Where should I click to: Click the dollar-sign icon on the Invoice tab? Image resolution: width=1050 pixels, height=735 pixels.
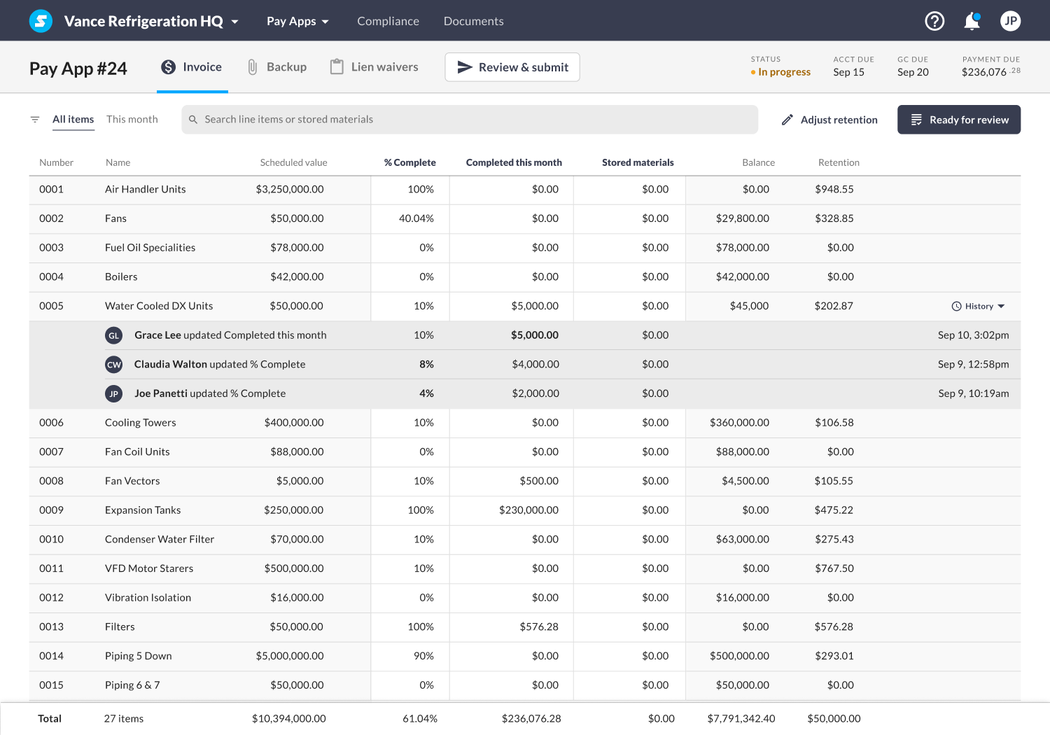pyautogui.click(x=168, y=66)
